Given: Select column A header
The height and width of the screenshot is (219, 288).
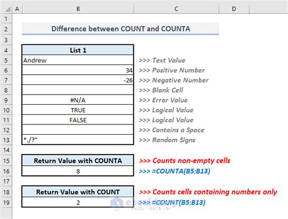Looking at the screenshot, I should 17,9.
